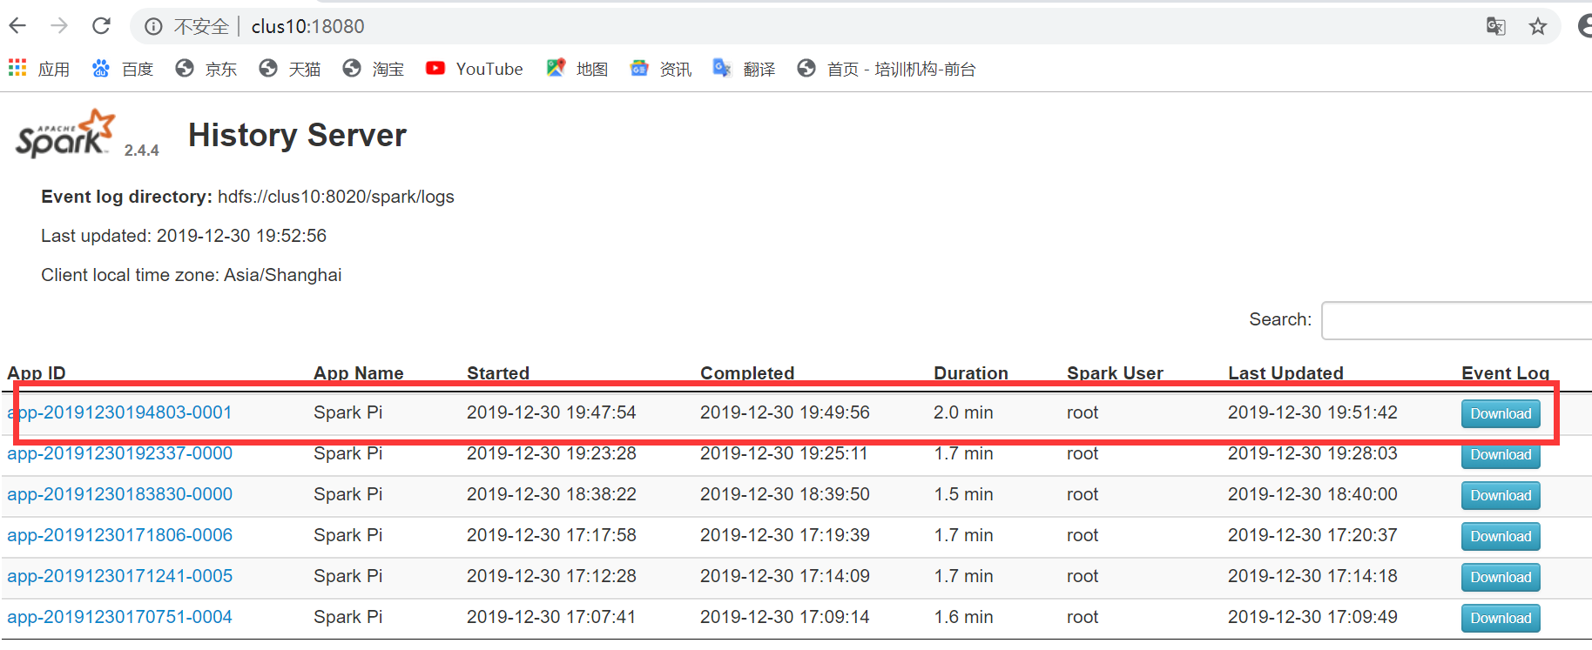Sort by the Last Updated column header
The width and height of the screenshot is (1592, 650).
[x=1285, y=373]
